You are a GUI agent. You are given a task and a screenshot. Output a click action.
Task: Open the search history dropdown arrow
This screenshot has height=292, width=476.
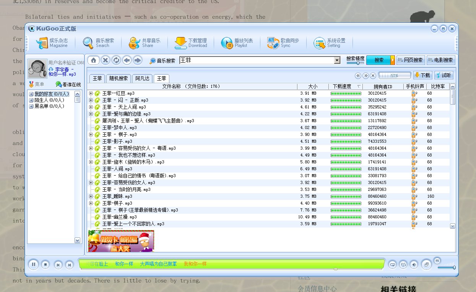coord(337,60)
